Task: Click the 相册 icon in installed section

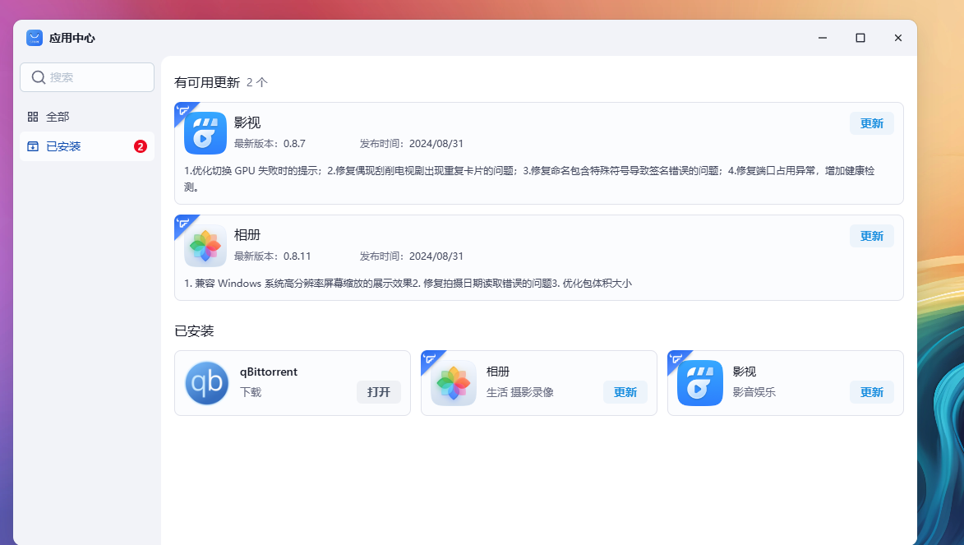Action: tap(454, 383)
